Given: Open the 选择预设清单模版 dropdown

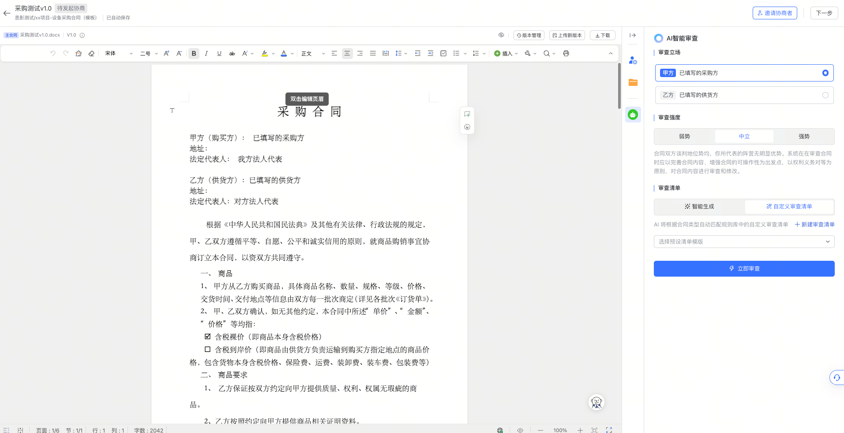Looking at the screenshot, I should [x=743, y=241].
